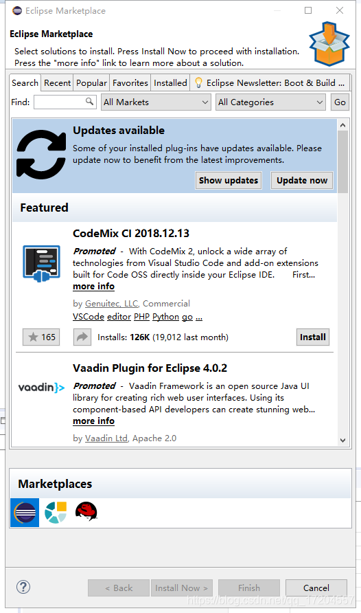Close the Eclipse Marketplace window

[340, 10]
